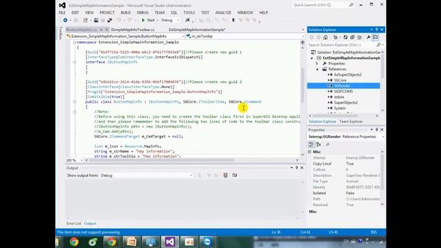441x248 pixels.
Task: Click the Solution Explorer Refresh icon
Action: pyautogui.click(x=345, y=37)
